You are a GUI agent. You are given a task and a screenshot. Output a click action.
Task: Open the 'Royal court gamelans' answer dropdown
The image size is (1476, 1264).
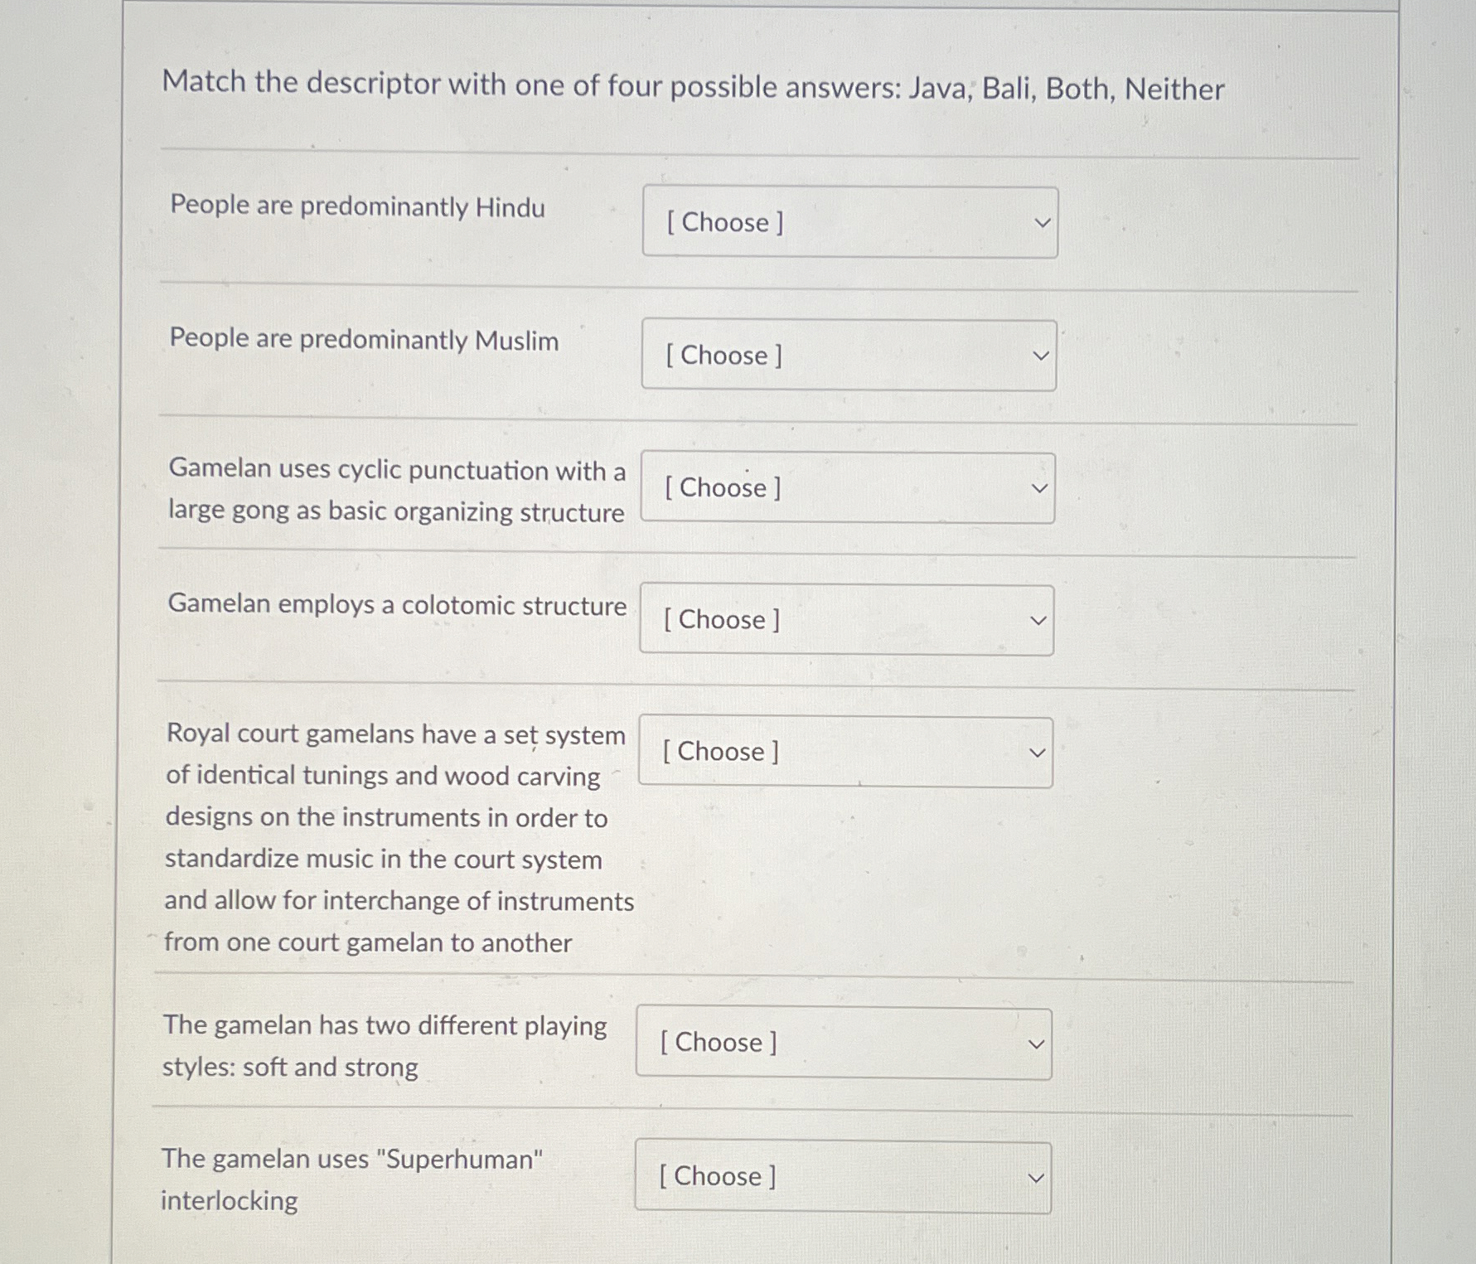coord(844,752)
